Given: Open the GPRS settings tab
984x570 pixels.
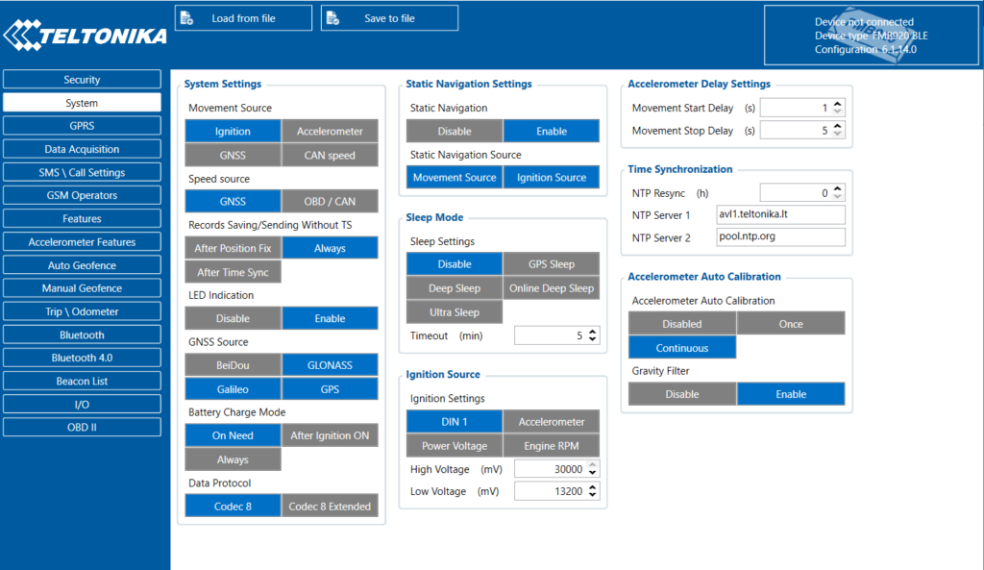Looking at the screenshot, I should 83,126.
